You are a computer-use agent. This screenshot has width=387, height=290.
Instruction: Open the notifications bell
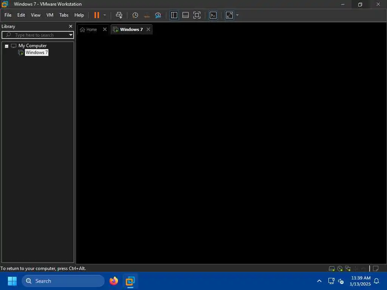click(377, 281)
